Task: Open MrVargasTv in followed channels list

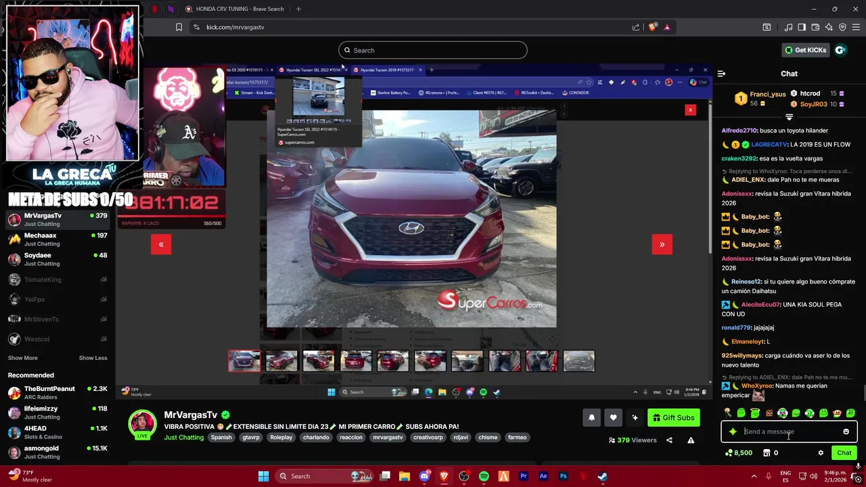Action: [x=58, y=219]
